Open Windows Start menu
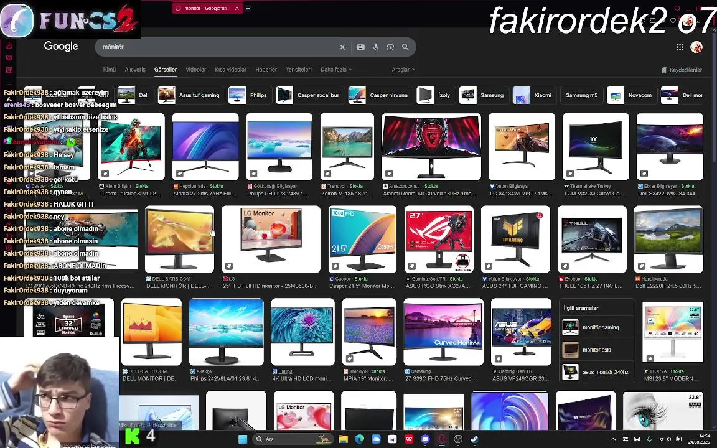Image resolution: width=717 pixels, height=448 pixels. pyautogui.click(x=243, y=439)
